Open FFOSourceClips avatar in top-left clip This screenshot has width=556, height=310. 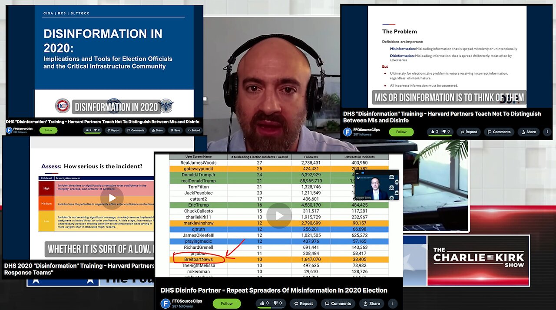tap(9, 130)
